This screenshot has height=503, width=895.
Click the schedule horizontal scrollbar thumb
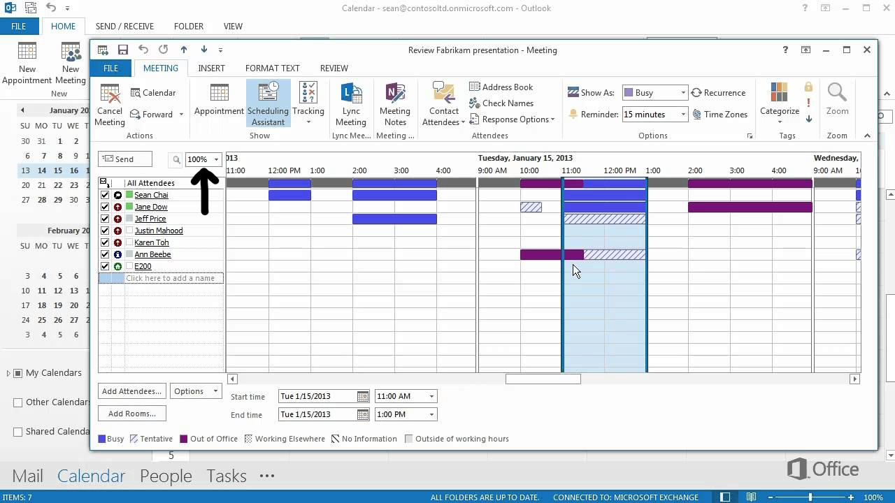pyautogui.click(x=543, y=379)
